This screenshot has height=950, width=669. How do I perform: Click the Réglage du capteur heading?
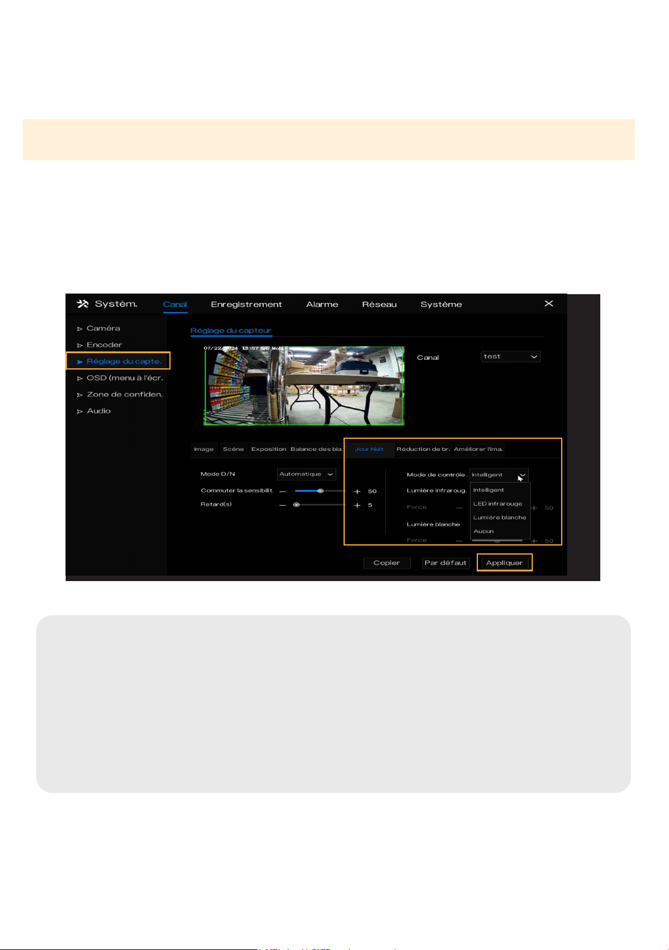[x=231, y=330]
